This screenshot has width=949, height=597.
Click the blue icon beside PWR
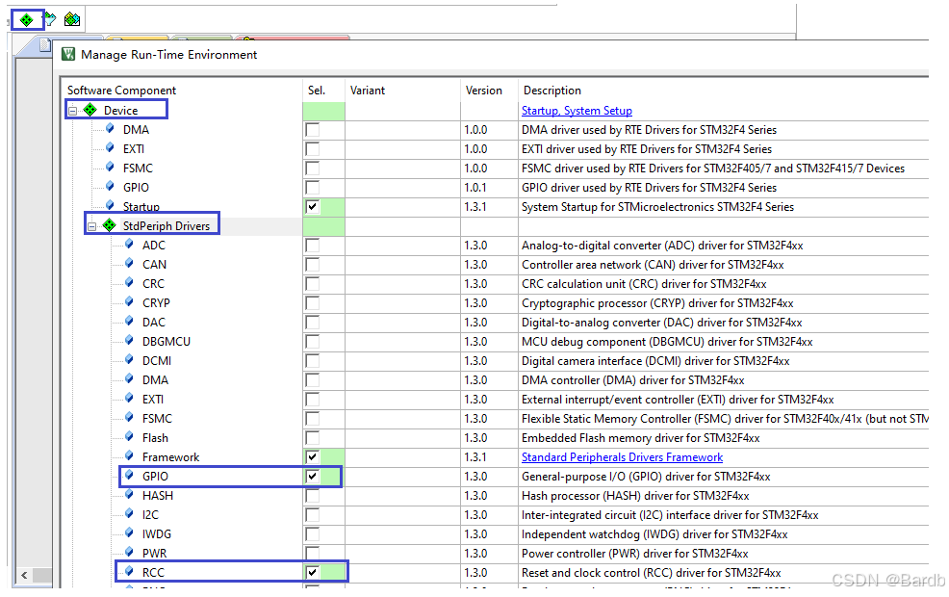tap(129, 552)
